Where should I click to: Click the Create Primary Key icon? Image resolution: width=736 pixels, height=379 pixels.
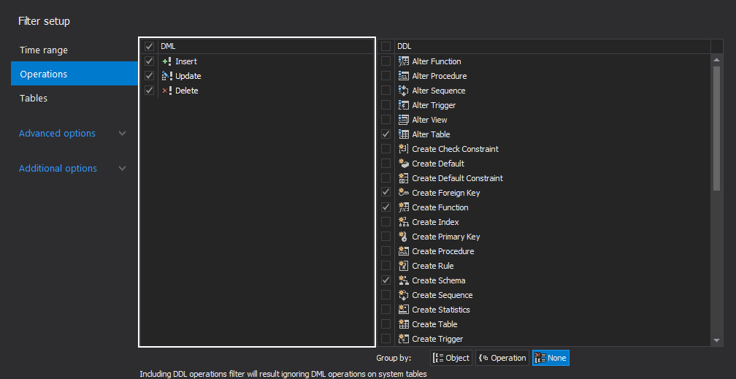point(403,237)
